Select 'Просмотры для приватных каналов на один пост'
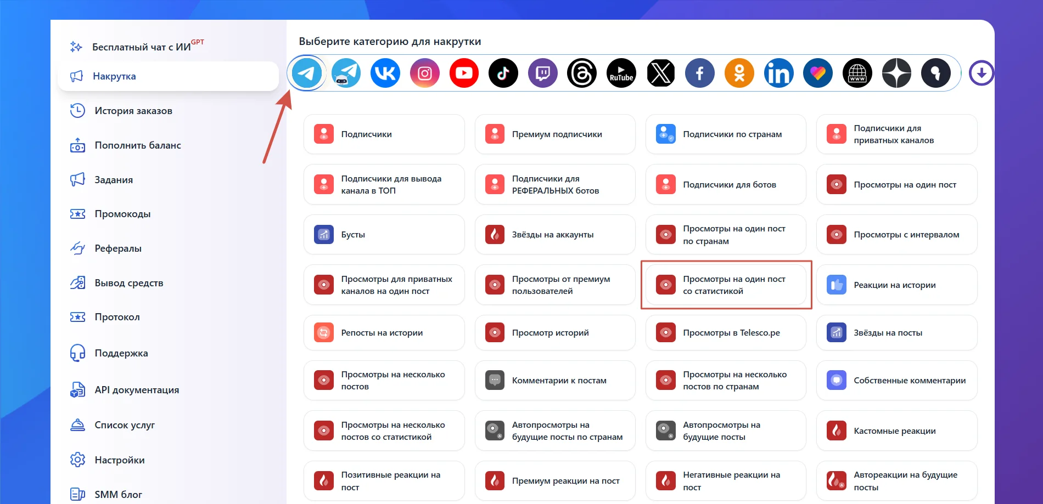The image size is (1043, 504). click(x=384, y=285)
